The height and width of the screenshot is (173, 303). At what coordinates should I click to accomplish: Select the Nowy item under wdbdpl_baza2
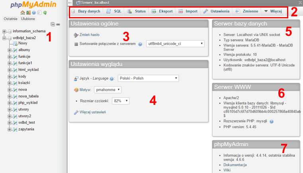(x=23, y=43)
